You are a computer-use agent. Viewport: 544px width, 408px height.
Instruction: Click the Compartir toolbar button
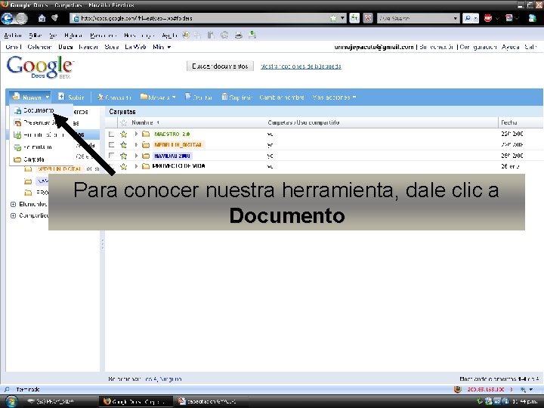coord(114,97)
